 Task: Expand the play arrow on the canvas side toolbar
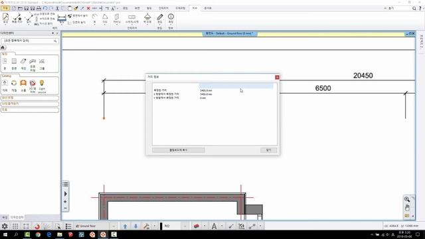(x=66, y=194)
